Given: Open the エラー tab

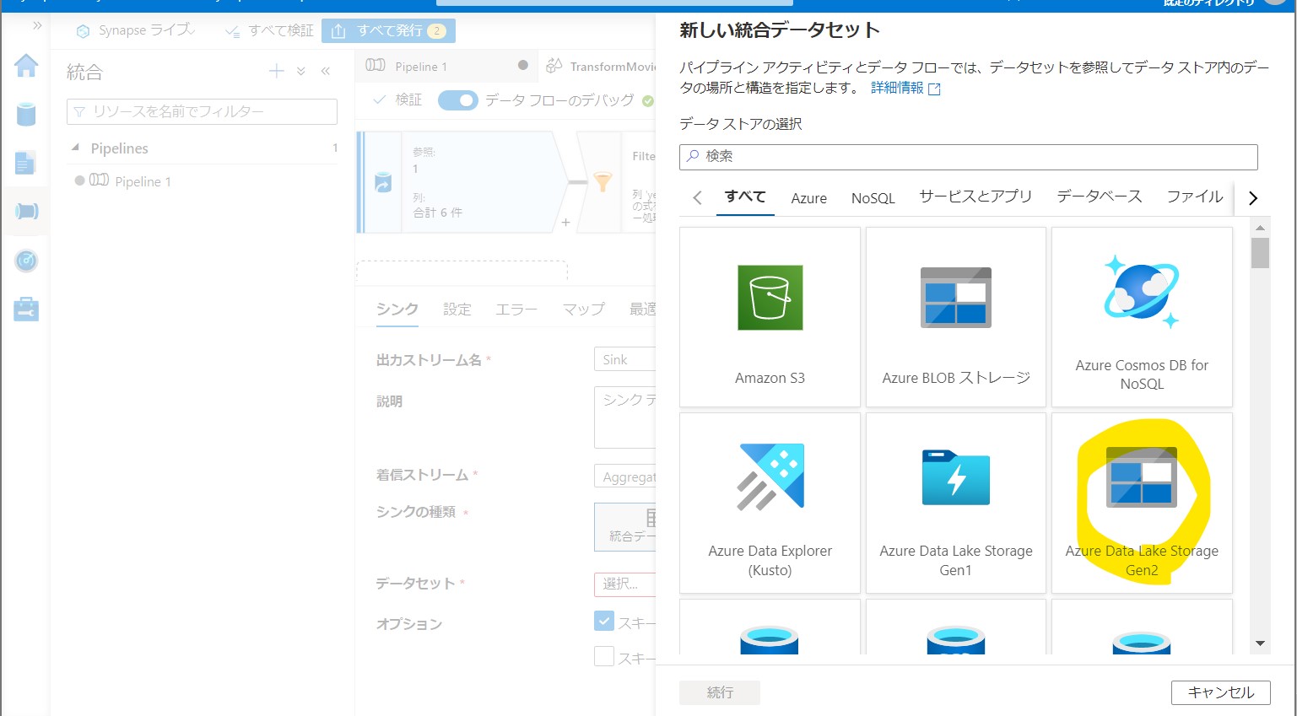Looking at the screenshot, I should [516, 310].
